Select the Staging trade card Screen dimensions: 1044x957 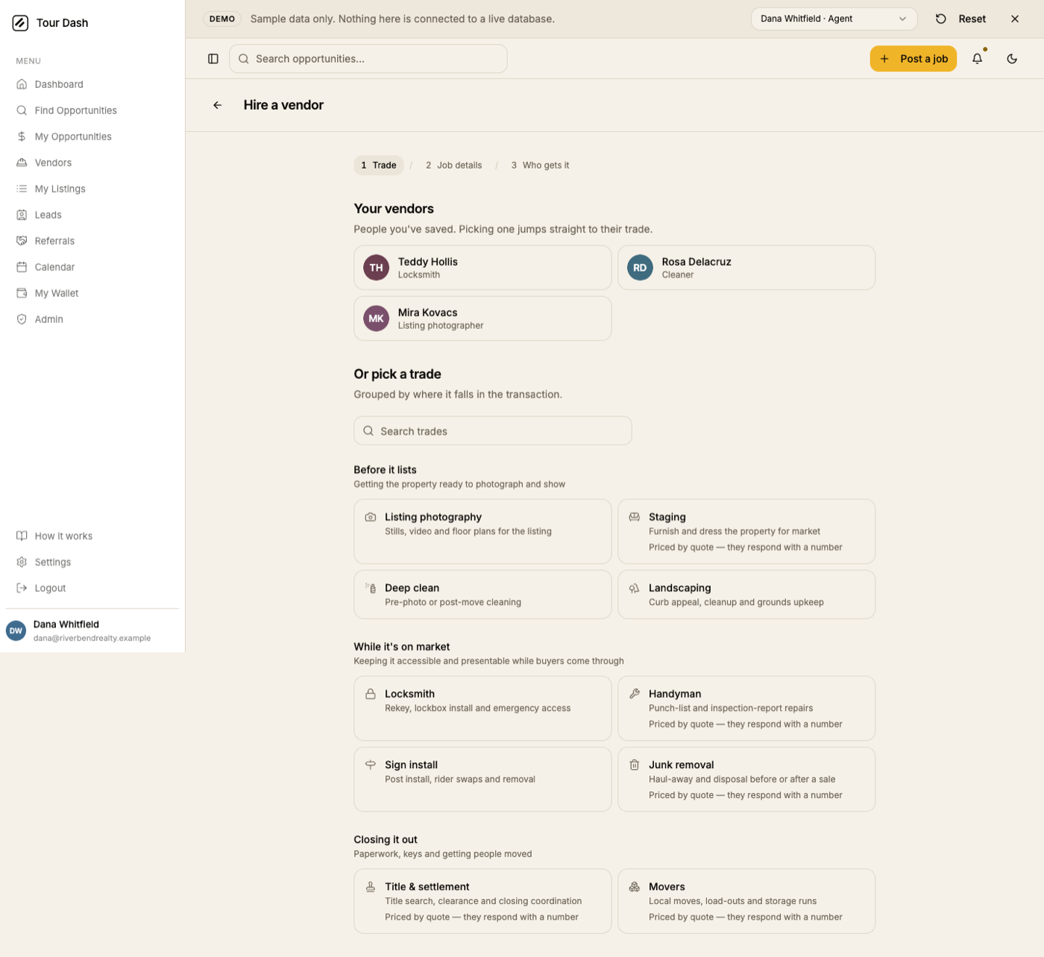[746, 532]
